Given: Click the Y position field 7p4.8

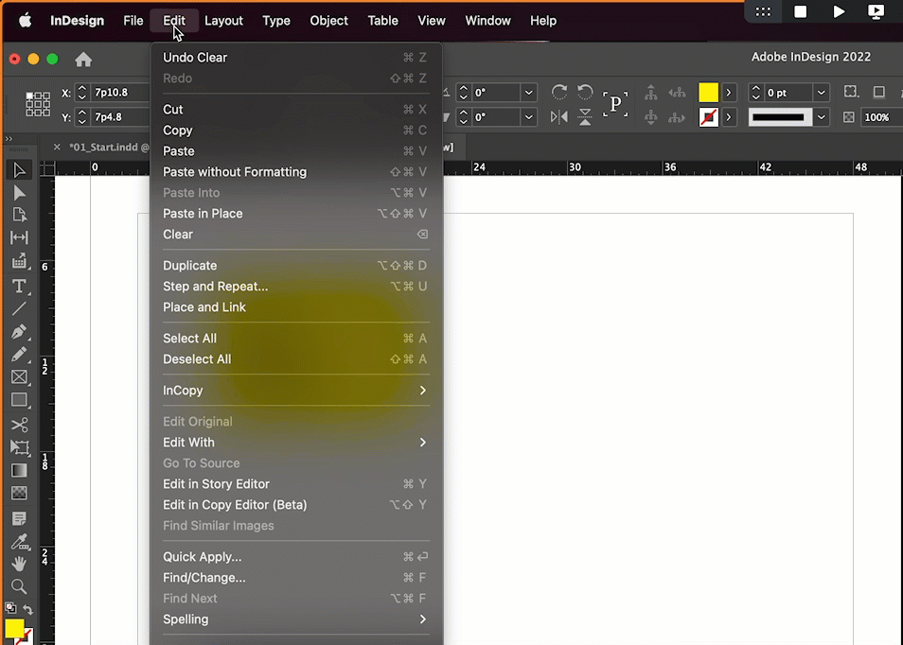Looking at the screenshot, I should pyautogui.click(x=120, y=117).
